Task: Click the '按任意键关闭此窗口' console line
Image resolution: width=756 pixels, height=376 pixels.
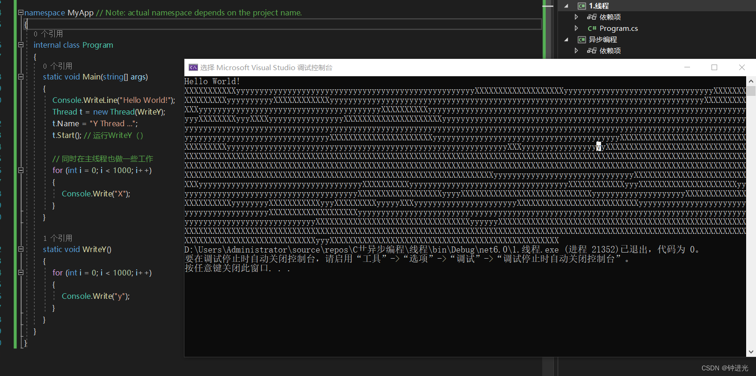Action: (x=237, y=268)
